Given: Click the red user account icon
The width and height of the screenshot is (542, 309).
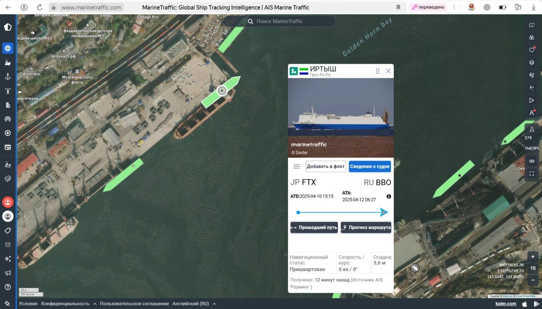Looking at the screenshot, I should click(7, 202).
